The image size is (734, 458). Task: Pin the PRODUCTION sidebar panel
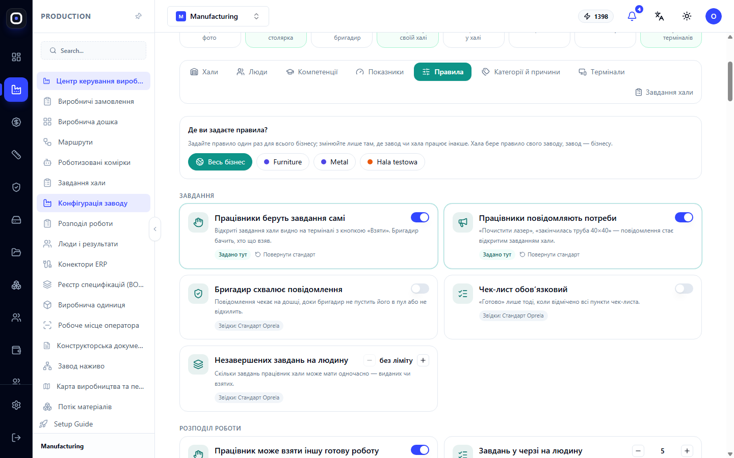(x=138, y=16)
